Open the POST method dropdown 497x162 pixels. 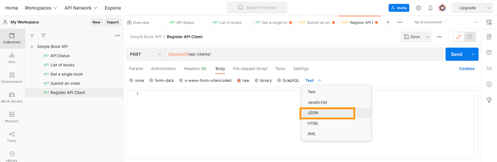pos(146,54)
